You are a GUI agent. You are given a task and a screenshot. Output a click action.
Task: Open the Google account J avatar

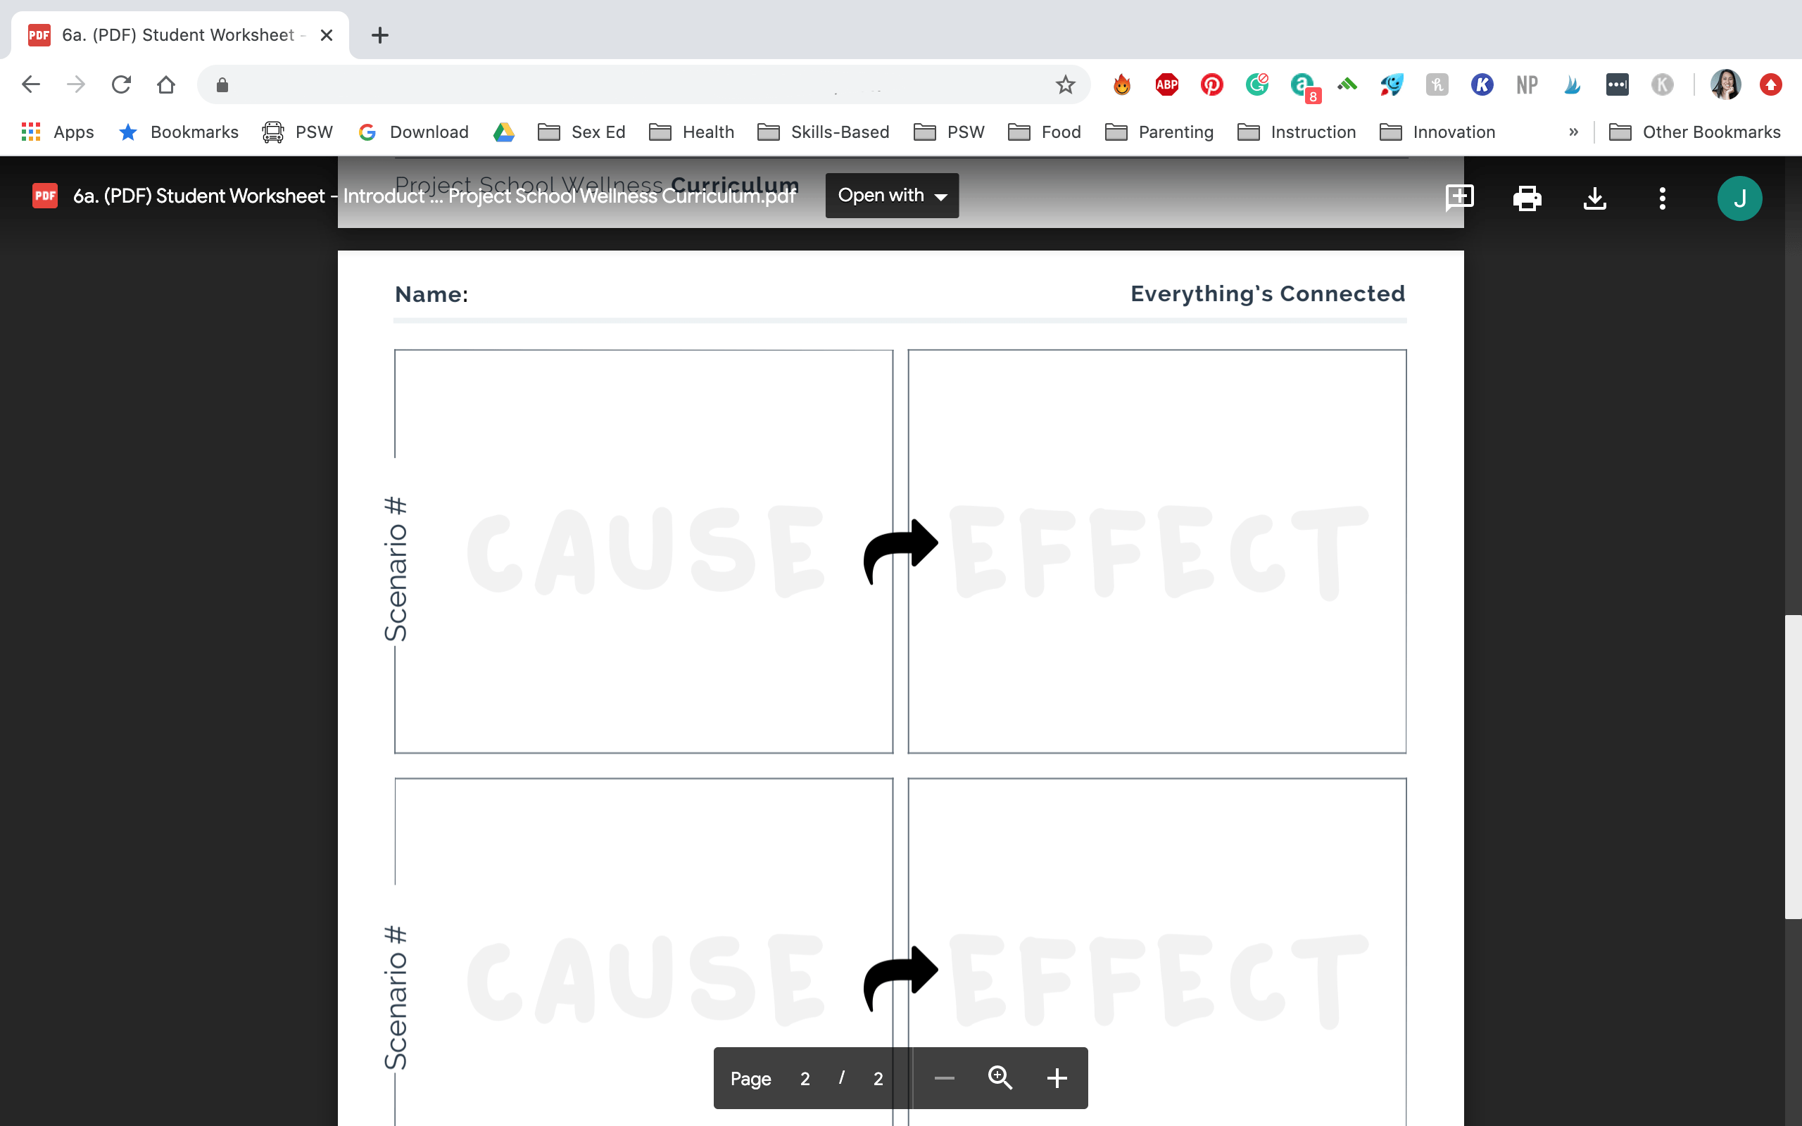click(1739, 198)
